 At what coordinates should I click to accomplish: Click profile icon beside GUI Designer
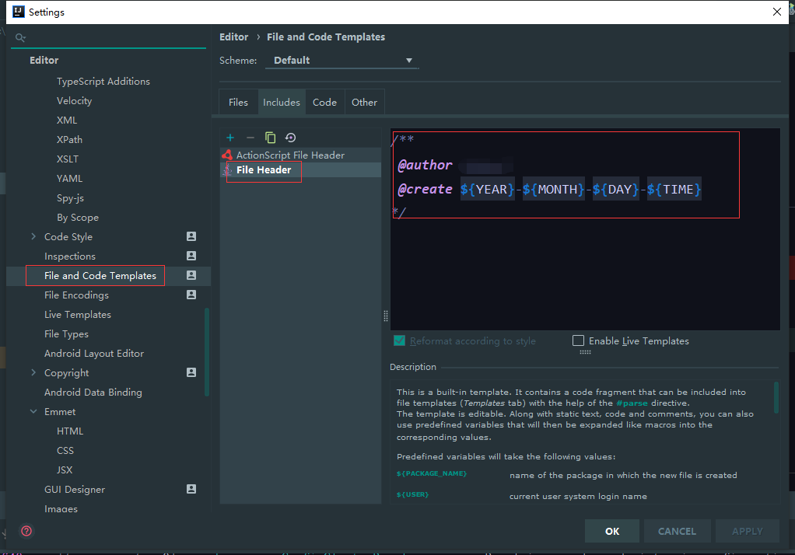click(x=191, y=489)
